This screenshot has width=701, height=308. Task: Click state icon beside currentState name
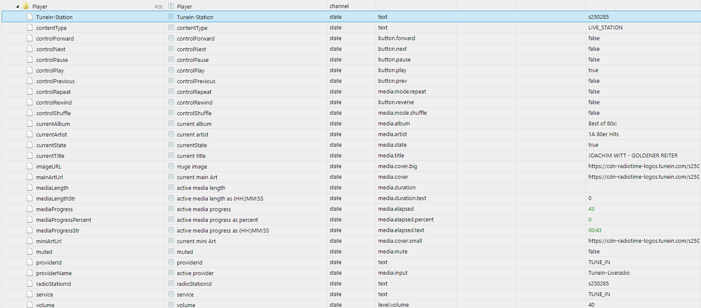click(x=171, y=145)
